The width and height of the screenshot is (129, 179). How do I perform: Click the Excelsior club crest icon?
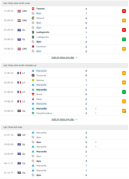pos(33,46)
